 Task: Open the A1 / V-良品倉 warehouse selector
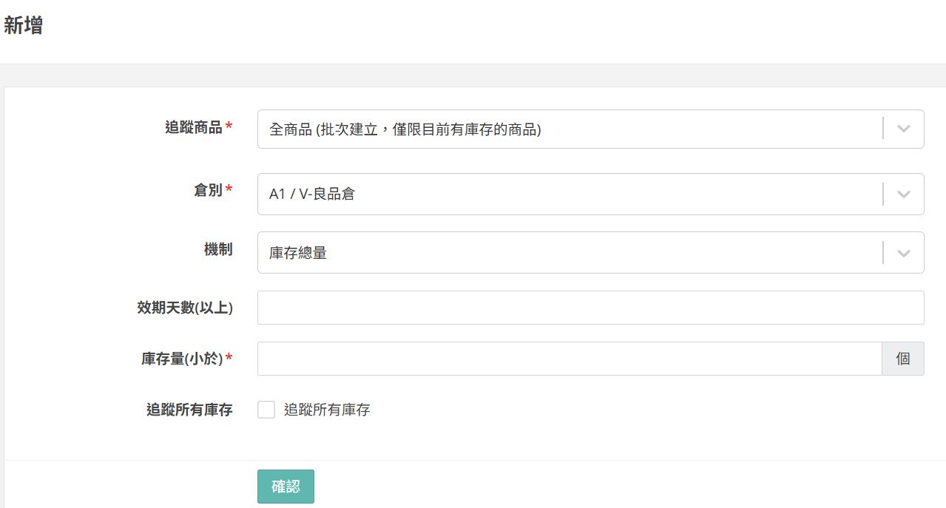pos(570,194)
